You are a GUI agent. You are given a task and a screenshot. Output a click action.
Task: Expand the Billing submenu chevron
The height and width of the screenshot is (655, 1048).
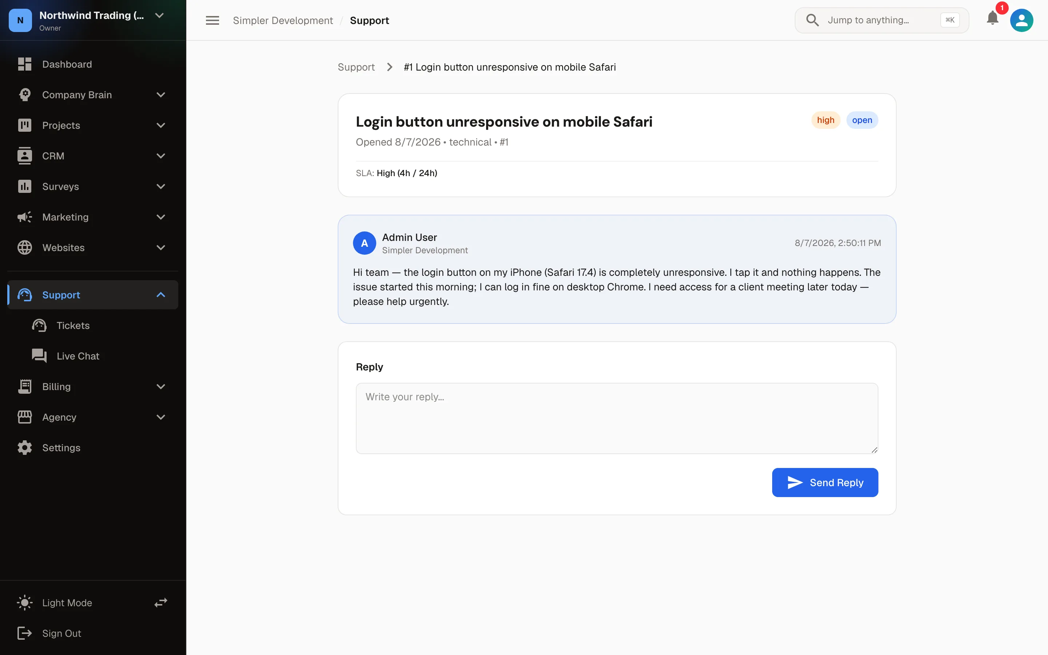click(161, 386)
